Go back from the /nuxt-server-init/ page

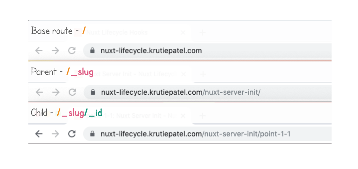39,92
